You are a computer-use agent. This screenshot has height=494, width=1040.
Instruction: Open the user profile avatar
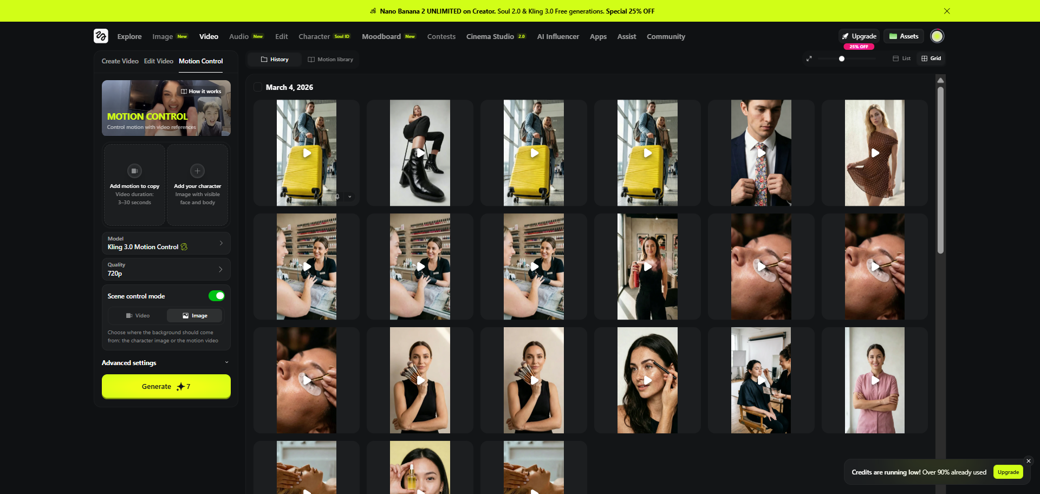point(937,36)
